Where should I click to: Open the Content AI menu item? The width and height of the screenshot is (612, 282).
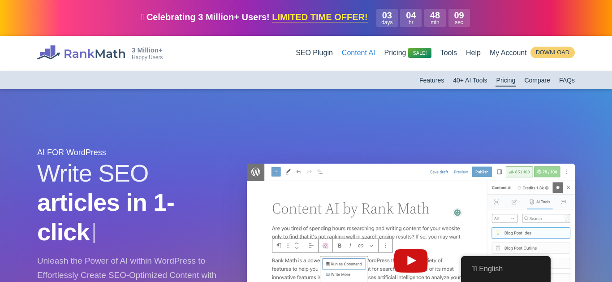tap(358, 53)
